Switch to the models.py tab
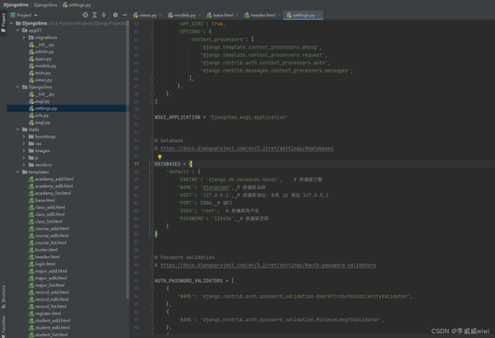 coord(186,15)
